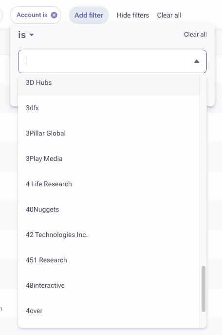The image size is (222, 335).
Task: Choose 3Pillar Global option
Action: tap(109, 133)
